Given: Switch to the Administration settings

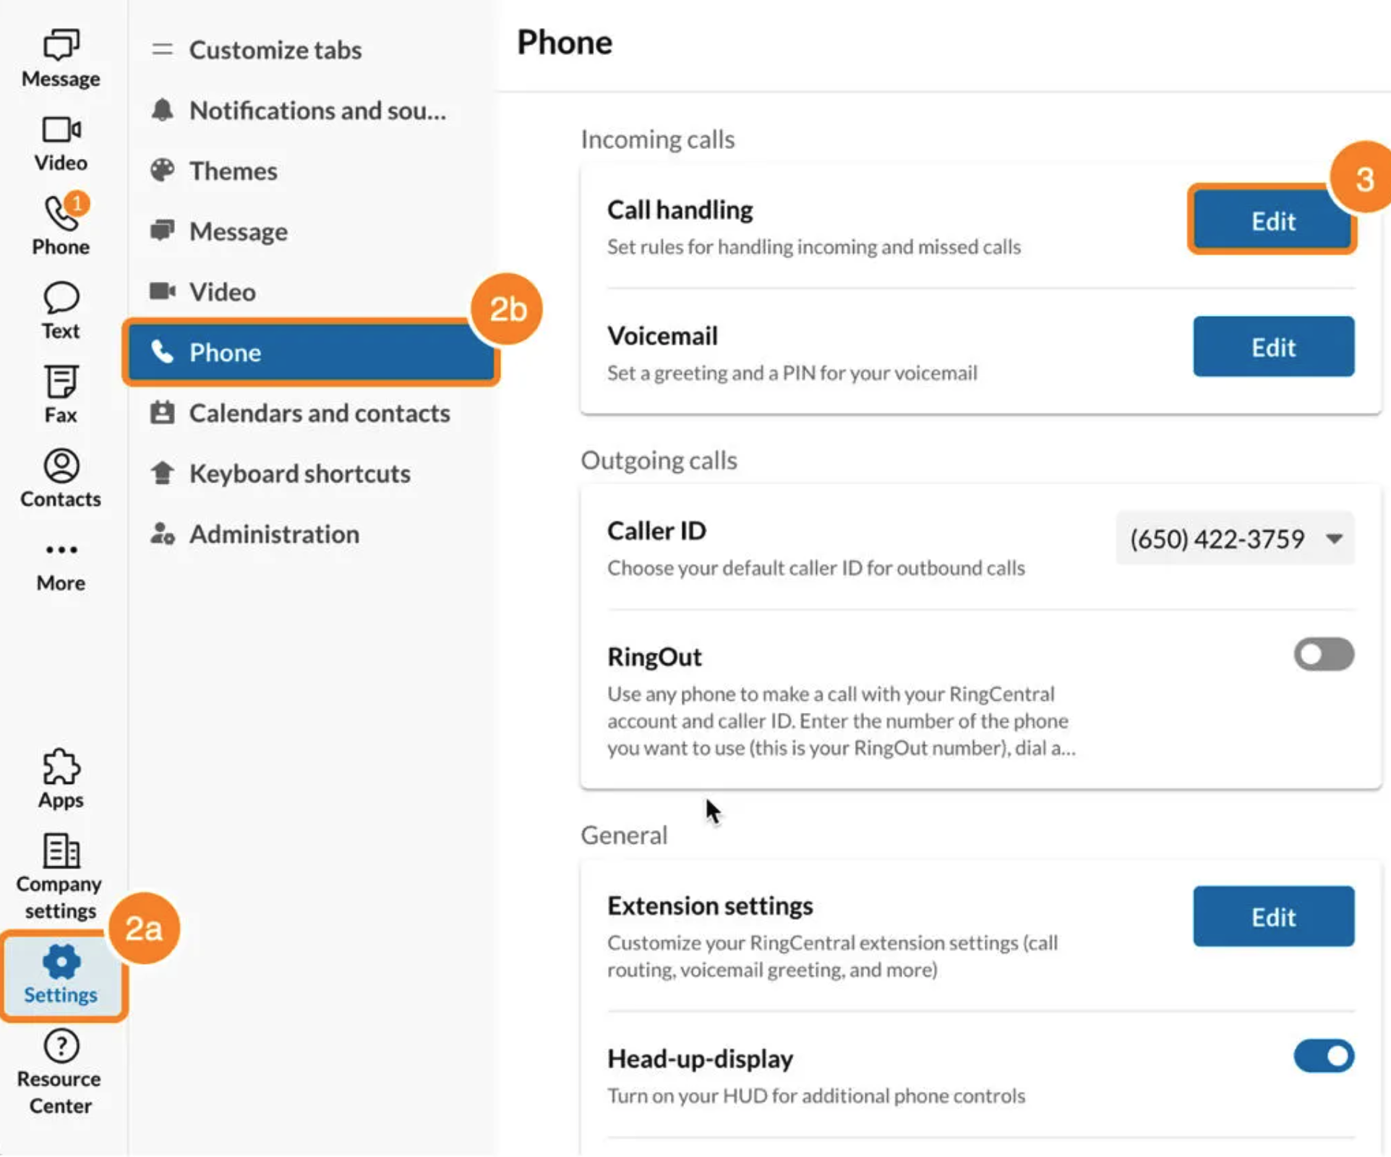Looking at the screenshot, I should [x=274, y=534].
